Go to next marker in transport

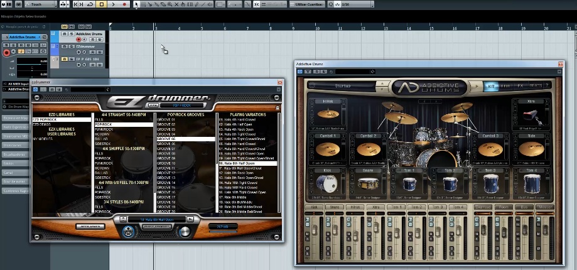pyautogui.click(x=82, y=4)
